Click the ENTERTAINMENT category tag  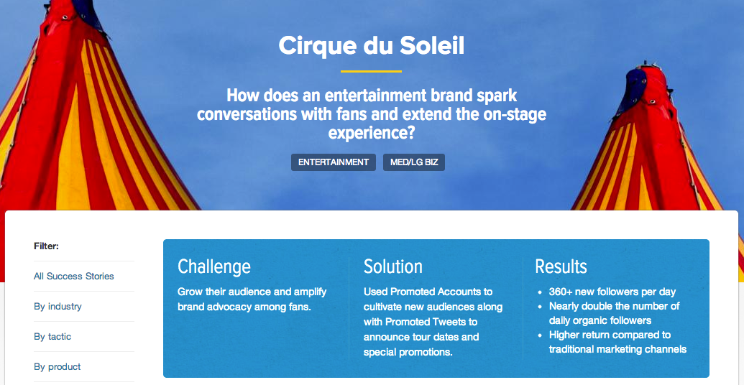[333, 162]
